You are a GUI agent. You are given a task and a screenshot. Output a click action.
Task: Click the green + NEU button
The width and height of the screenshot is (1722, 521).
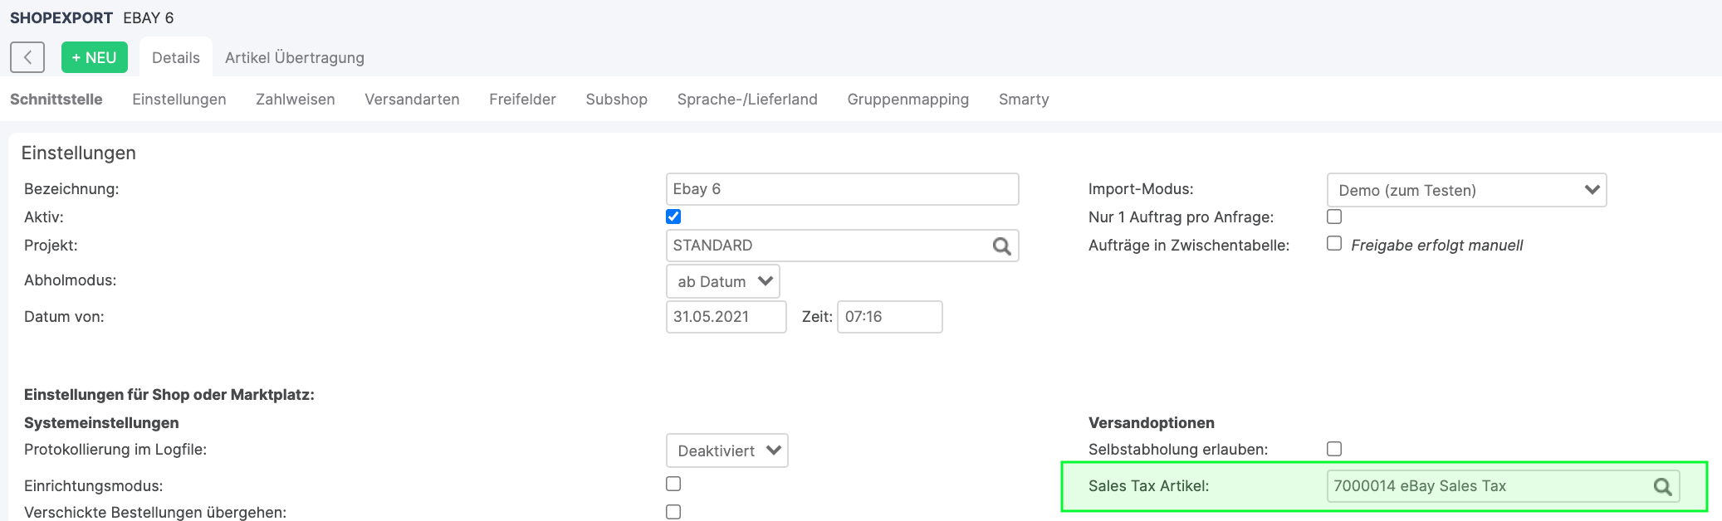point(95,57)
